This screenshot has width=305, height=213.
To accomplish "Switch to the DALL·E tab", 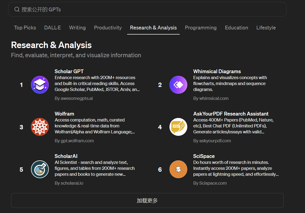I will 53,28.
